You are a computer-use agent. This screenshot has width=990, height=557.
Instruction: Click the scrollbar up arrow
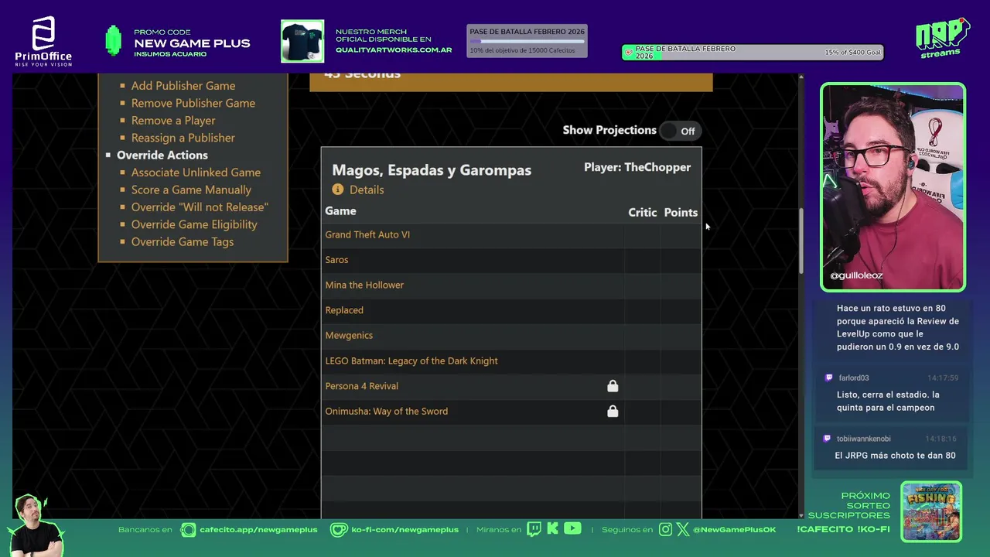[x=801, y=77]
